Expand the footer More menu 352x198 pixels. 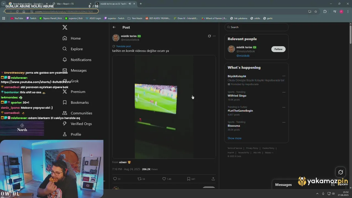tap(269, 153)
